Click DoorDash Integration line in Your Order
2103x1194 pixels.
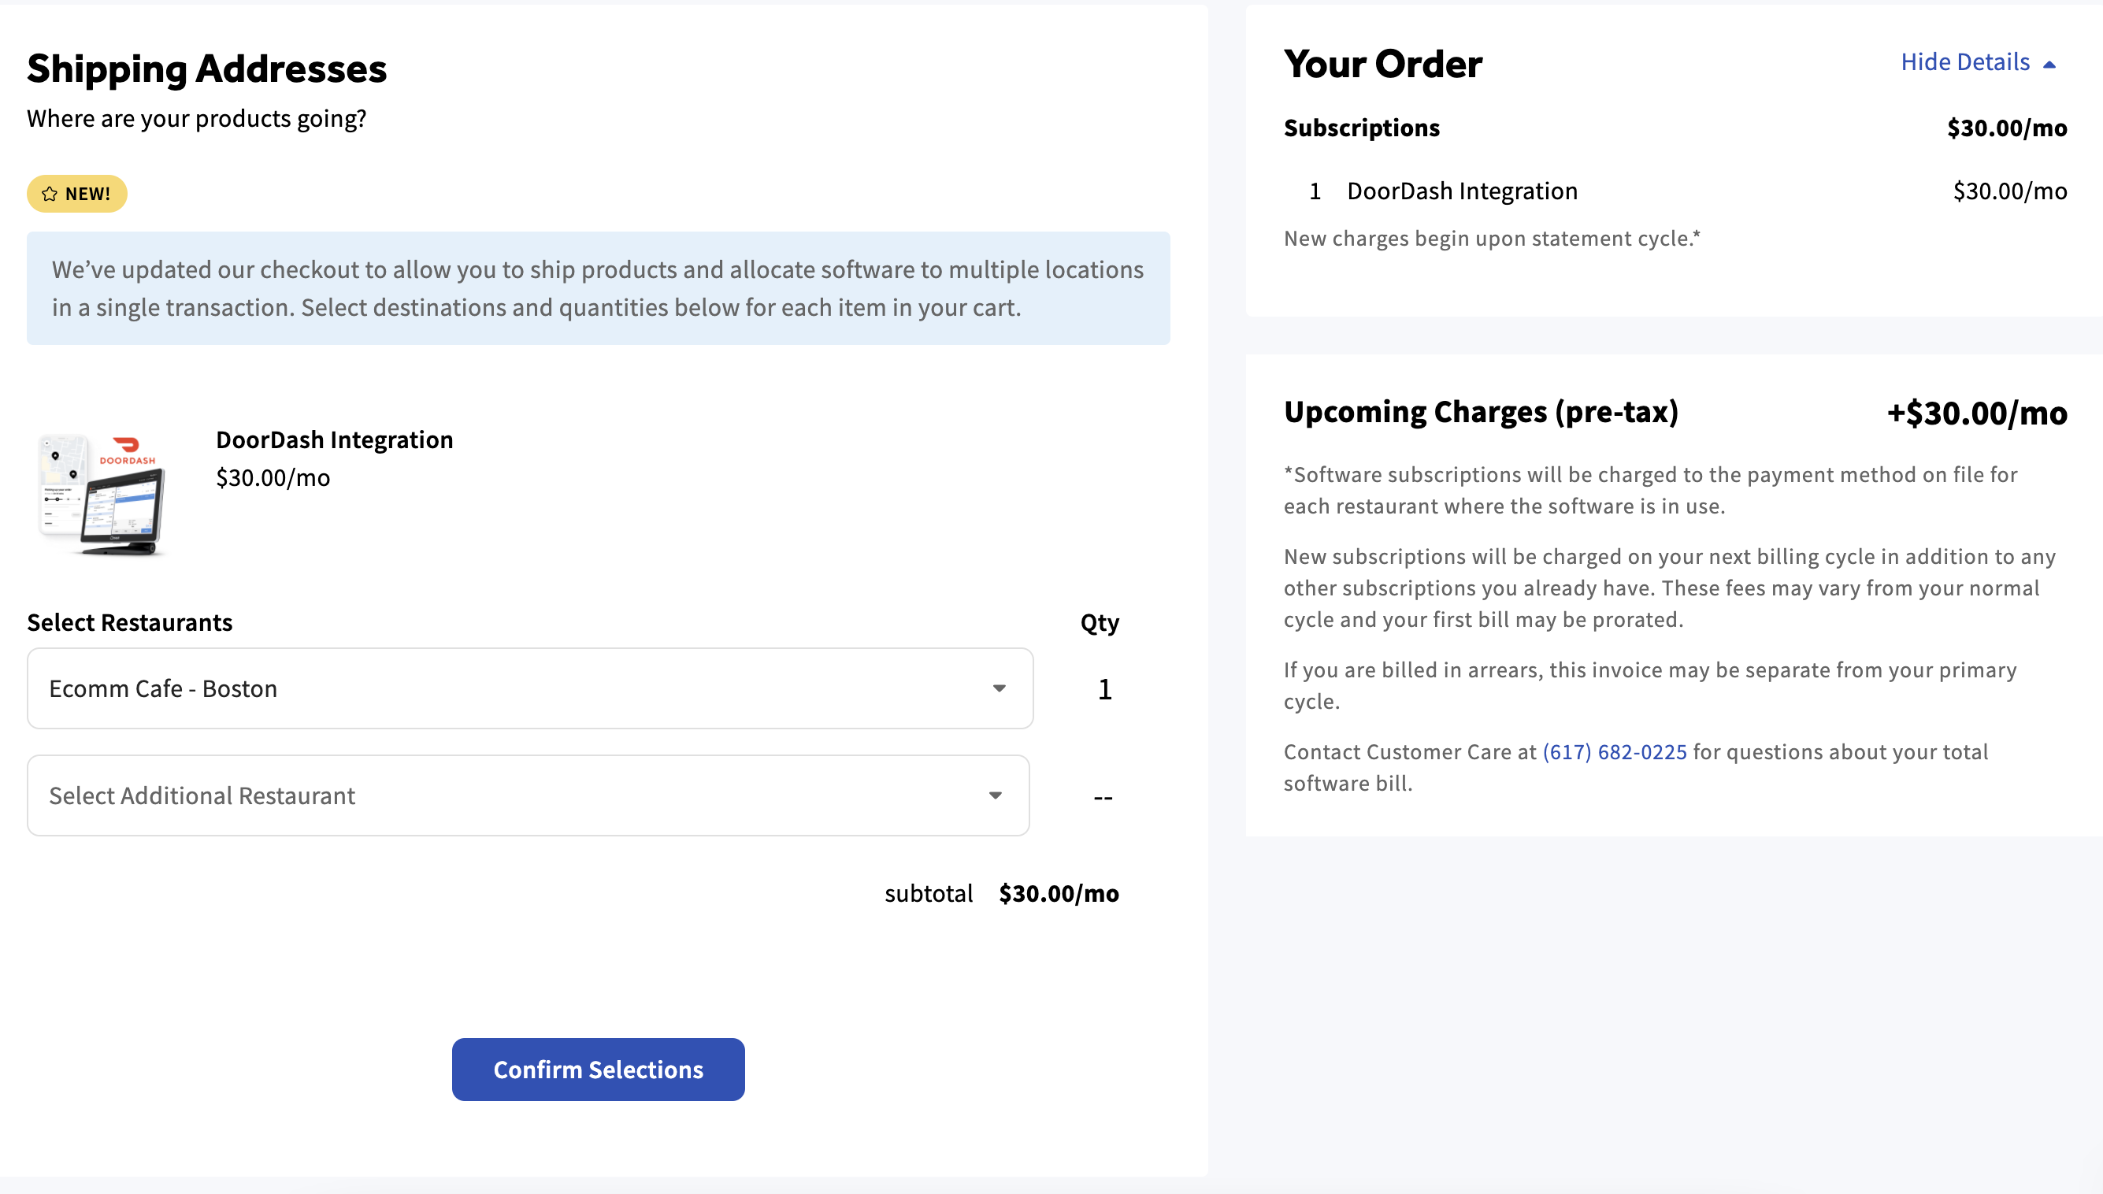tap(1462, 192)
